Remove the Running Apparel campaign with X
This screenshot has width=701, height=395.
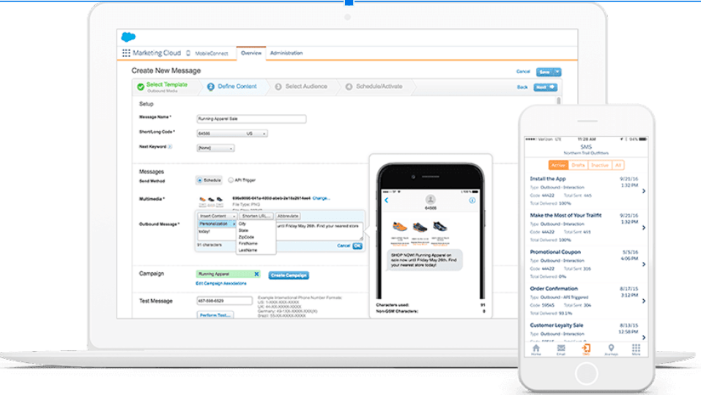click(256, 274)
